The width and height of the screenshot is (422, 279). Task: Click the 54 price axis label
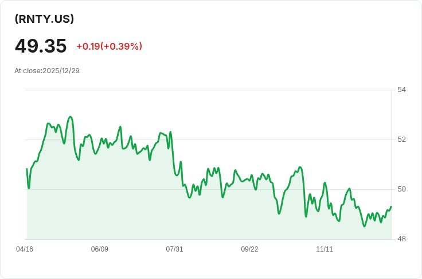(x=401, y=90)
